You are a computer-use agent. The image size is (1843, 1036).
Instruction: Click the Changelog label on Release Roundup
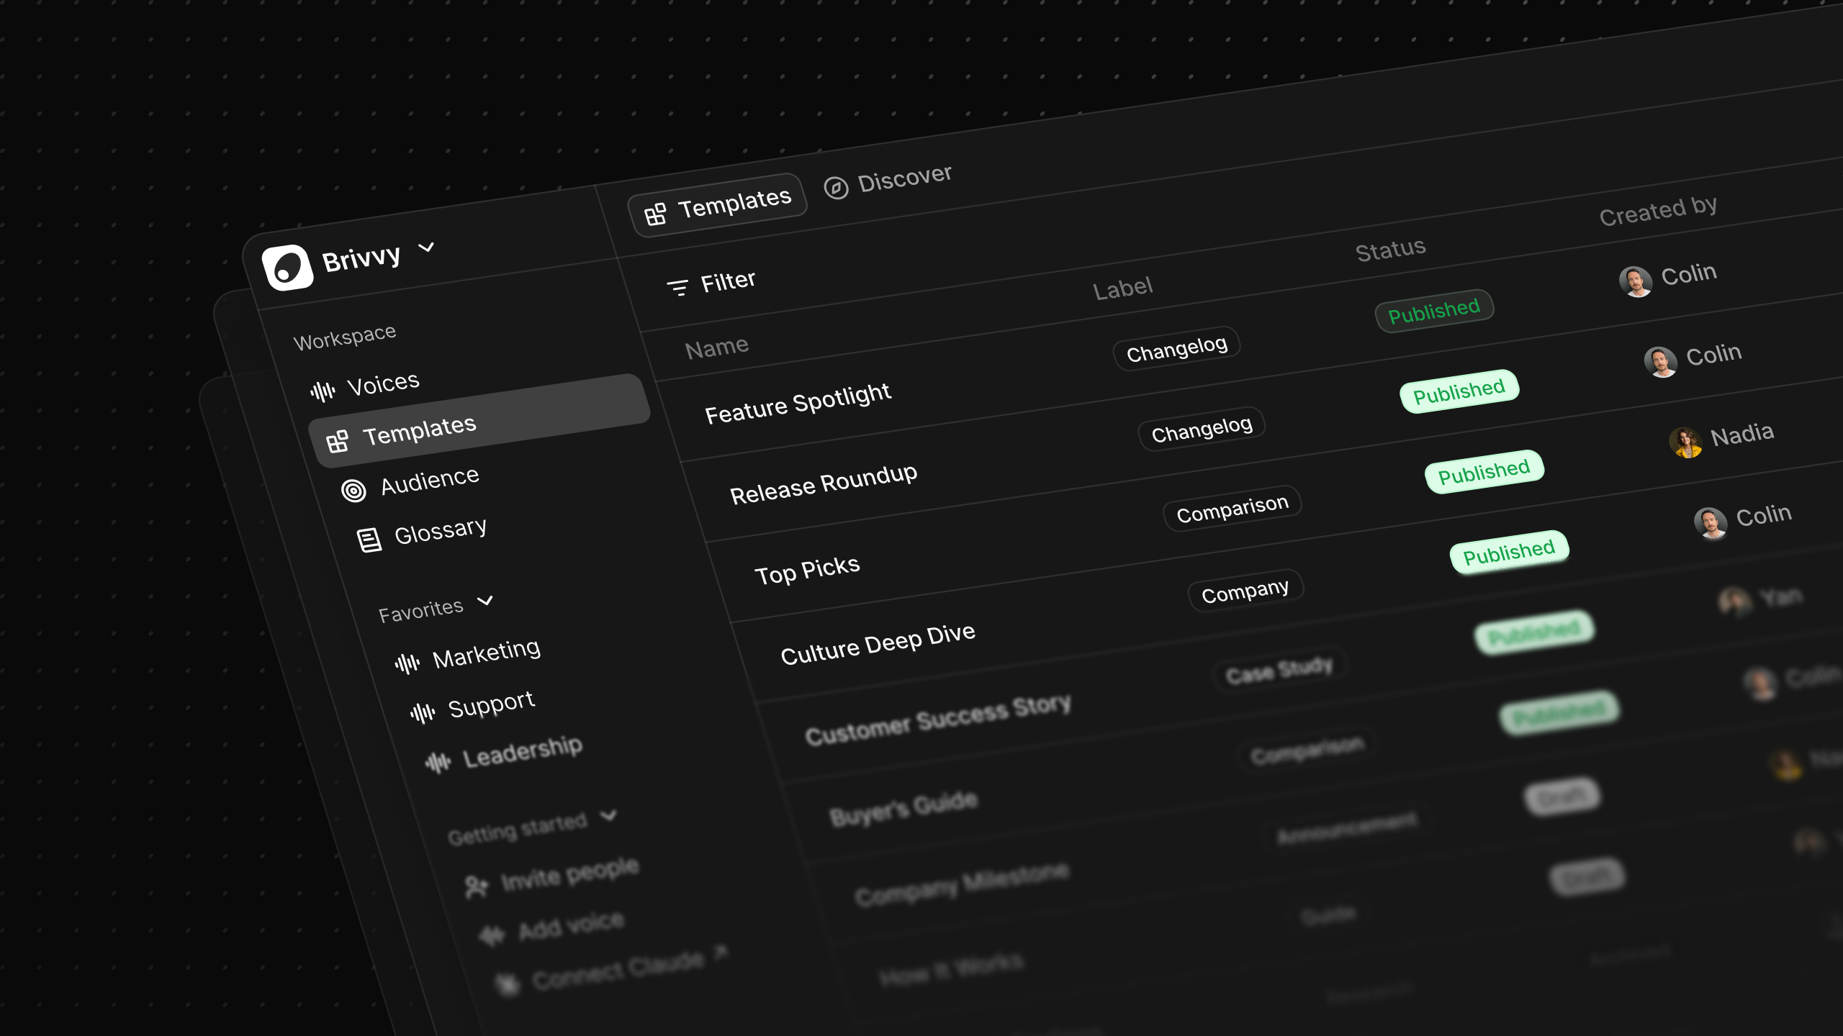click(1202, 430)
